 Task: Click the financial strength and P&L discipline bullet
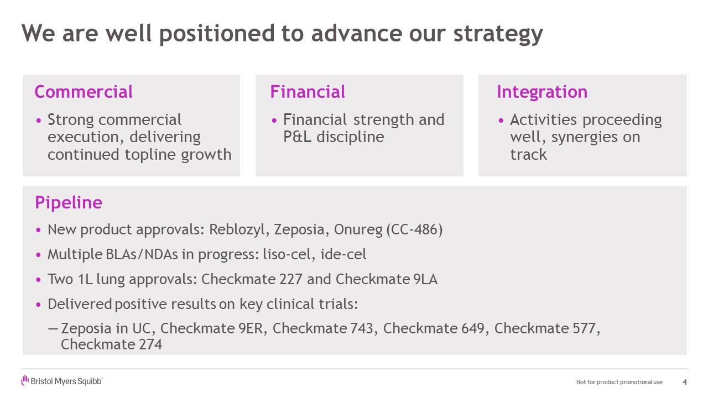pyautogui.click(x=363, y=128)
